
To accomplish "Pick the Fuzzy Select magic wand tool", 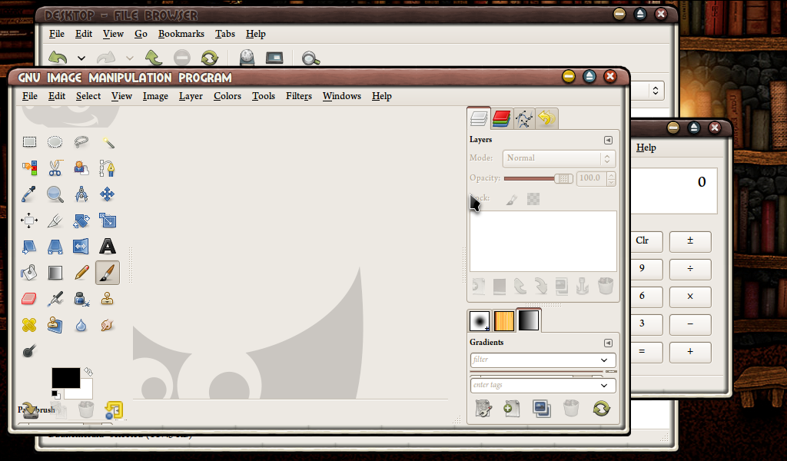I will point(108,142).
